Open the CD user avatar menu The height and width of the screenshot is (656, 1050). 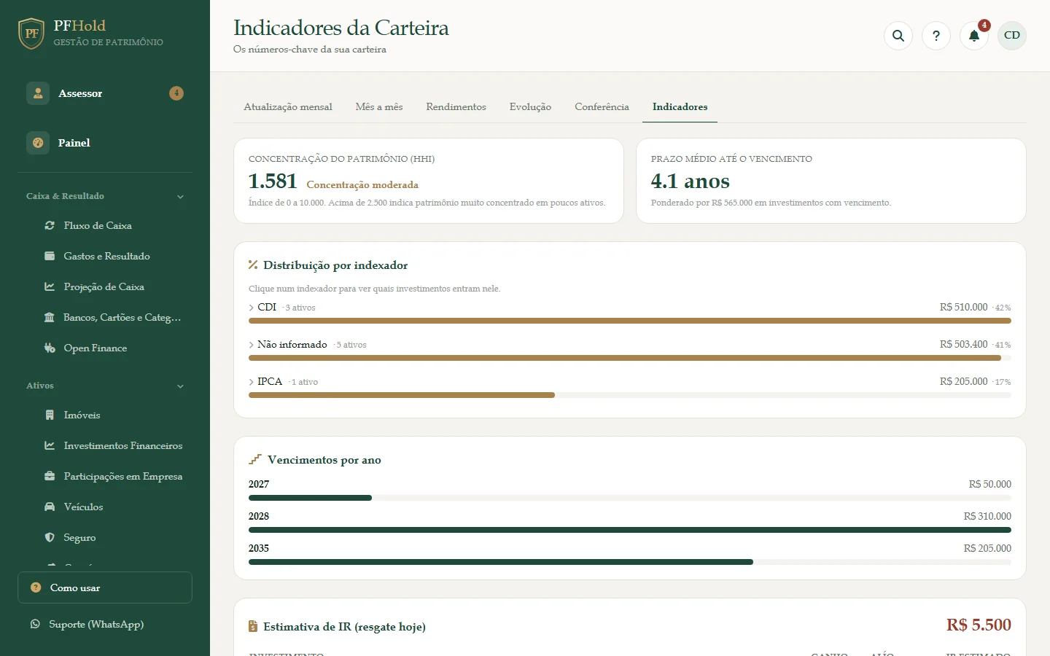(1012, 35)
